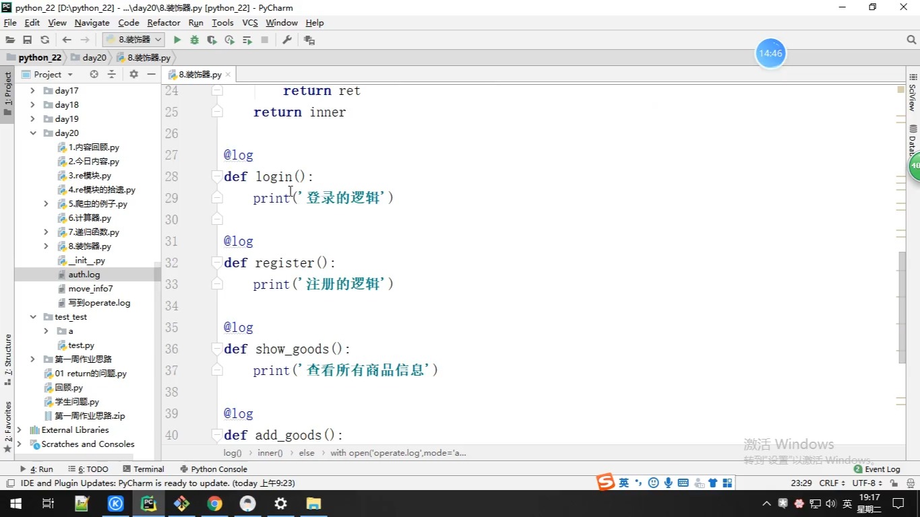Expand the day19 folder in project tree

32,119
